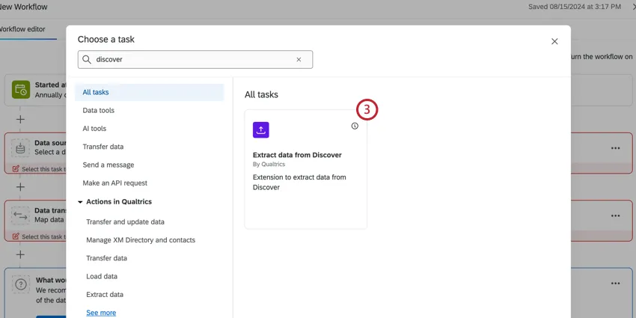
Task: Click into the search field containing discover
Action: point(191,60)
